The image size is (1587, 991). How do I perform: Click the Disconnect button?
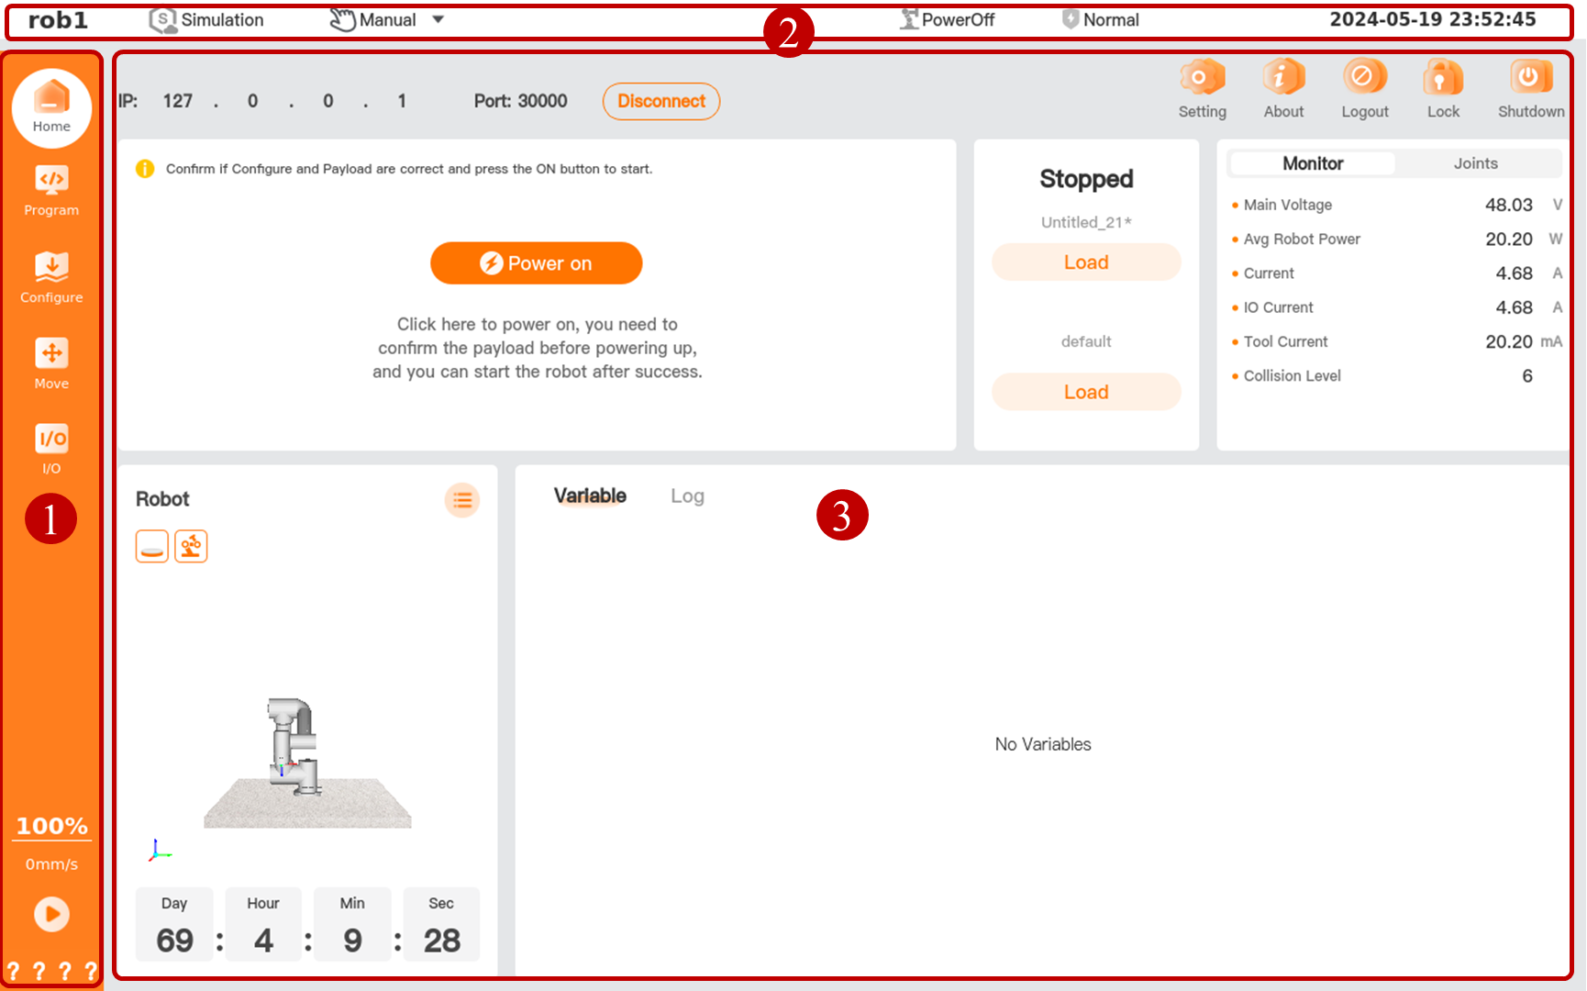tap(660, 101)
